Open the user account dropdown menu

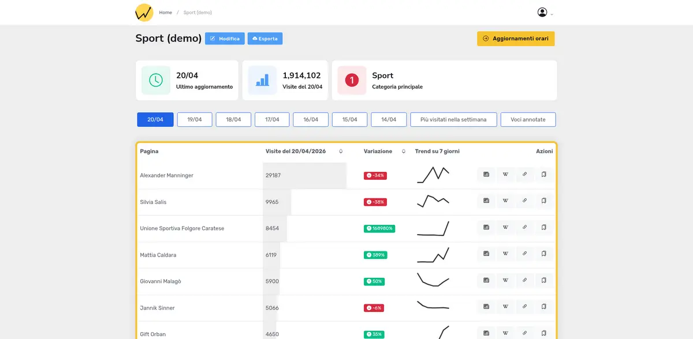tap(545, 13)
